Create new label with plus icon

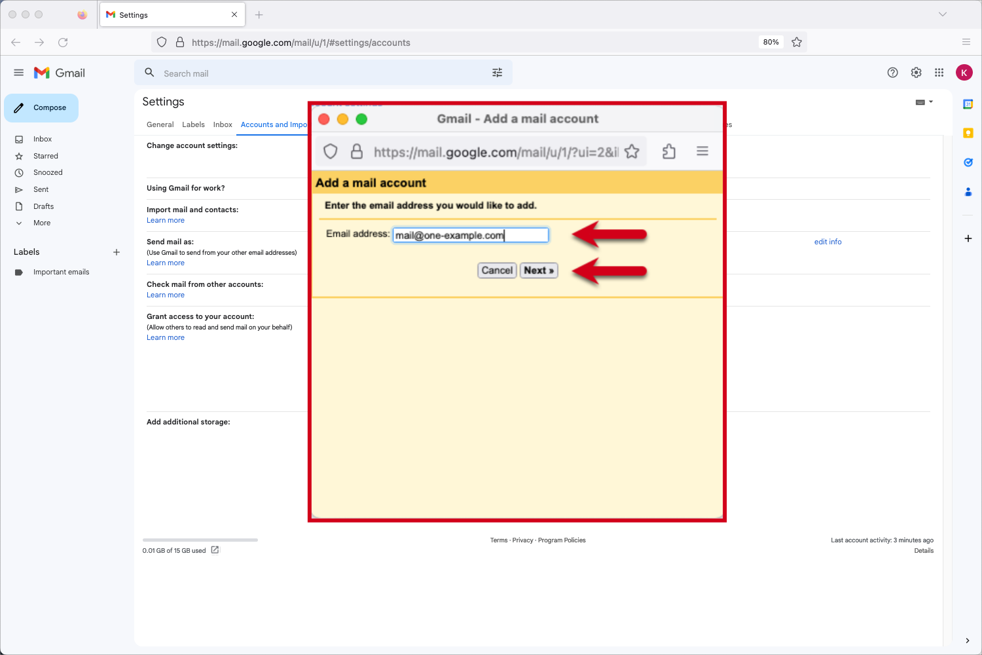[117, 252]
